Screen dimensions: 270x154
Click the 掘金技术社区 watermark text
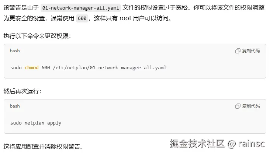pyautogui.click(x=197, y=144)
